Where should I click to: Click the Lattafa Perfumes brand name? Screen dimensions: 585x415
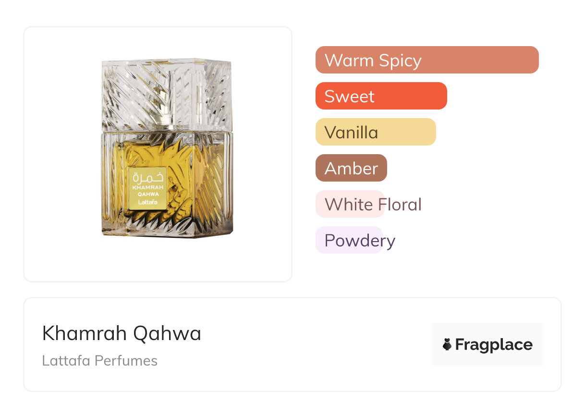[100, 361]
